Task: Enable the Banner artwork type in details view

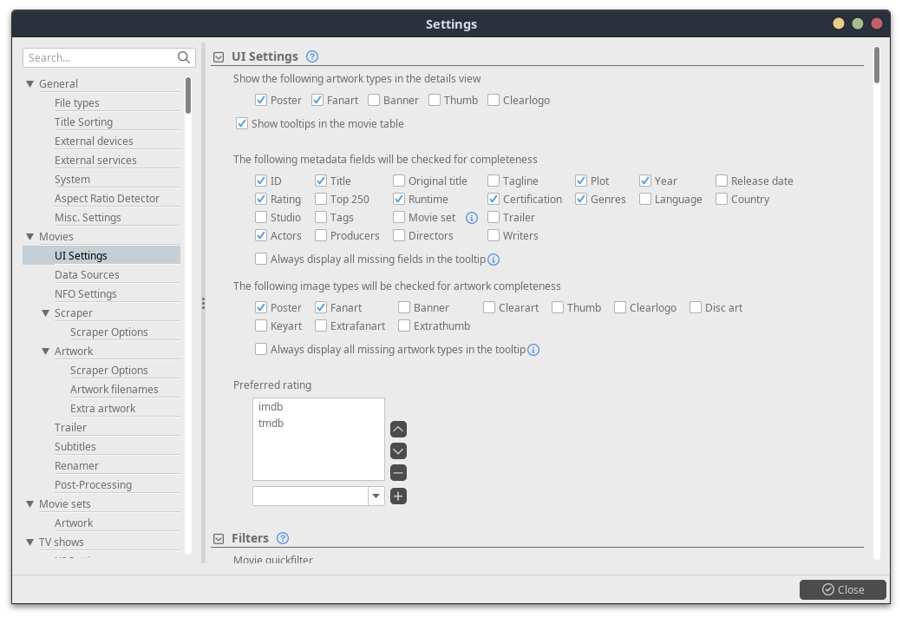Action: [x=374, y=101]
